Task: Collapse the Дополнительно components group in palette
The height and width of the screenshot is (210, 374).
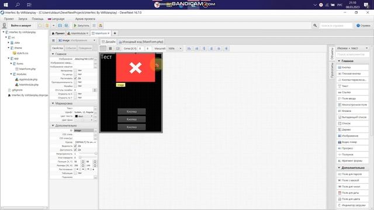Action: pos(339,167)
